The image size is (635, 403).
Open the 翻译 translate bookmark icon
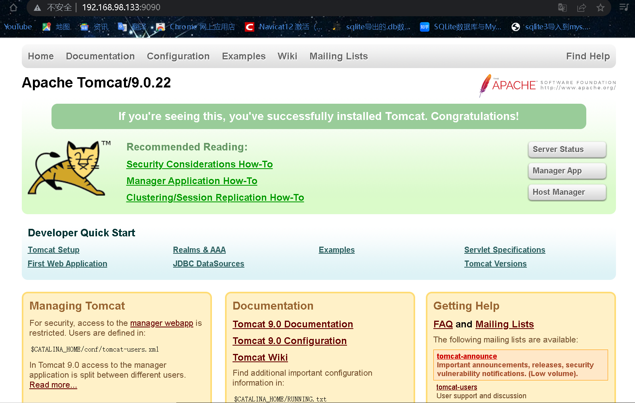point(122,27)
